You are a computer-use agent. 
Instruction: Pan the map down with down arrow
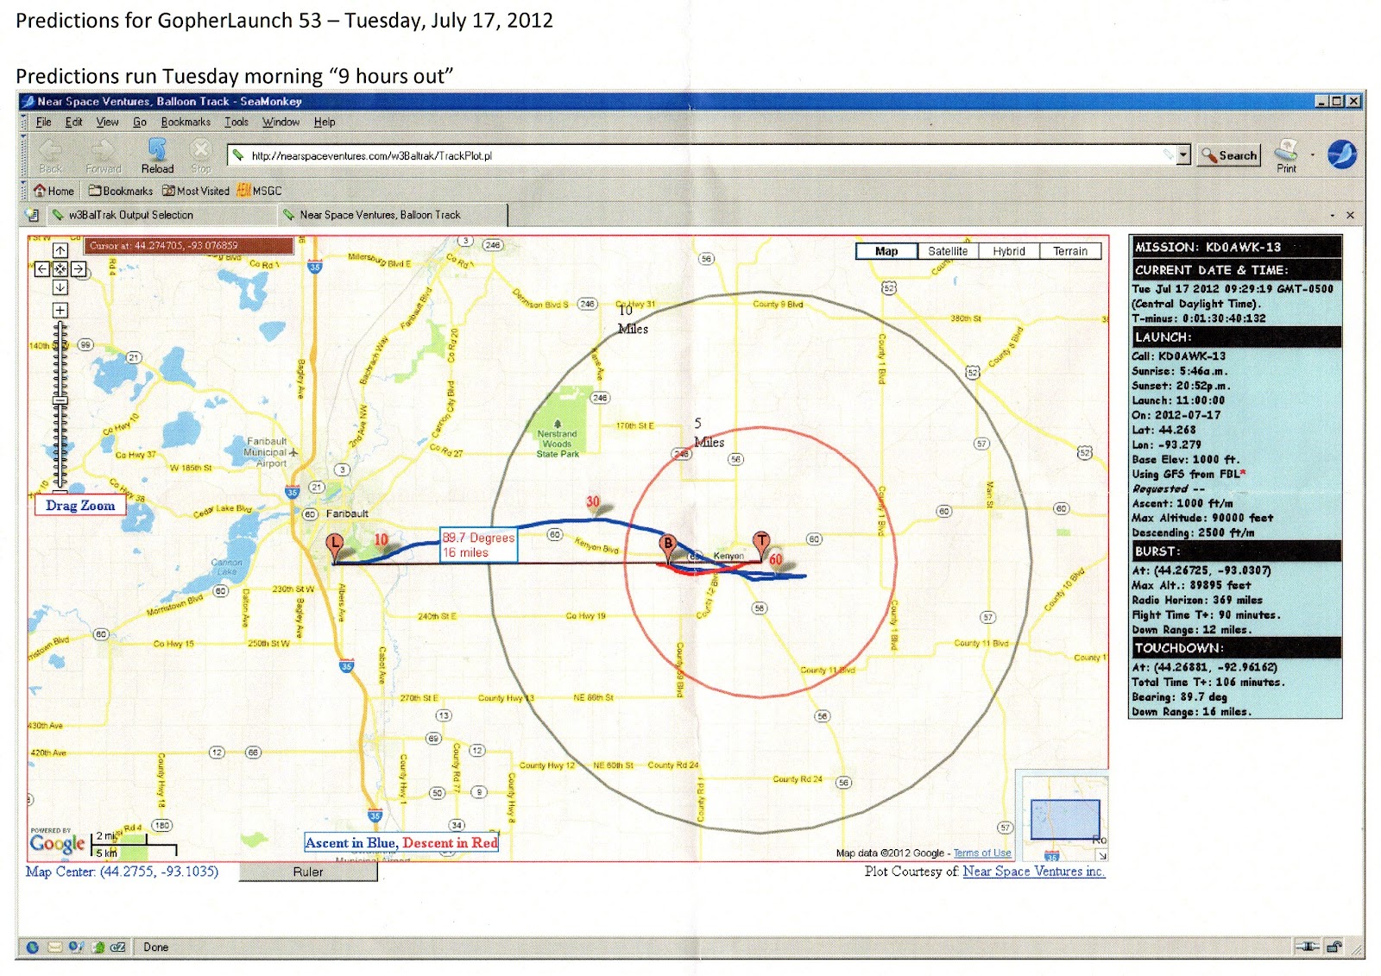(60, 287)
